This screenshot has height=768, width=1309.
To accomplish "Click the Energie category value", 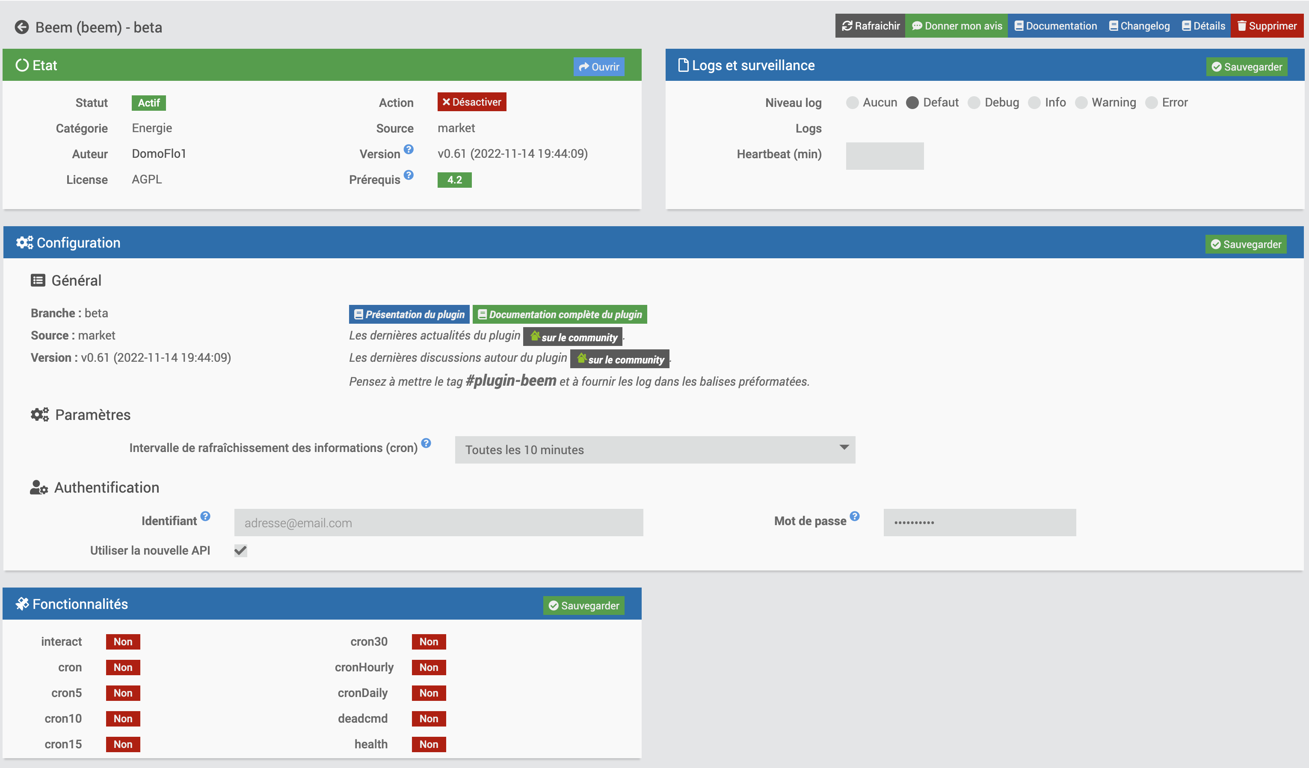I will pyautogui.click(x=152, y=128).
